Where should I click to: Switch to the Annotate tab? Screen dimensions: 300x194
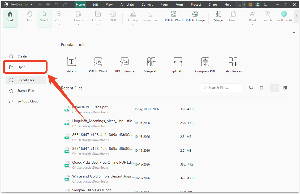(x=127, y=5)
